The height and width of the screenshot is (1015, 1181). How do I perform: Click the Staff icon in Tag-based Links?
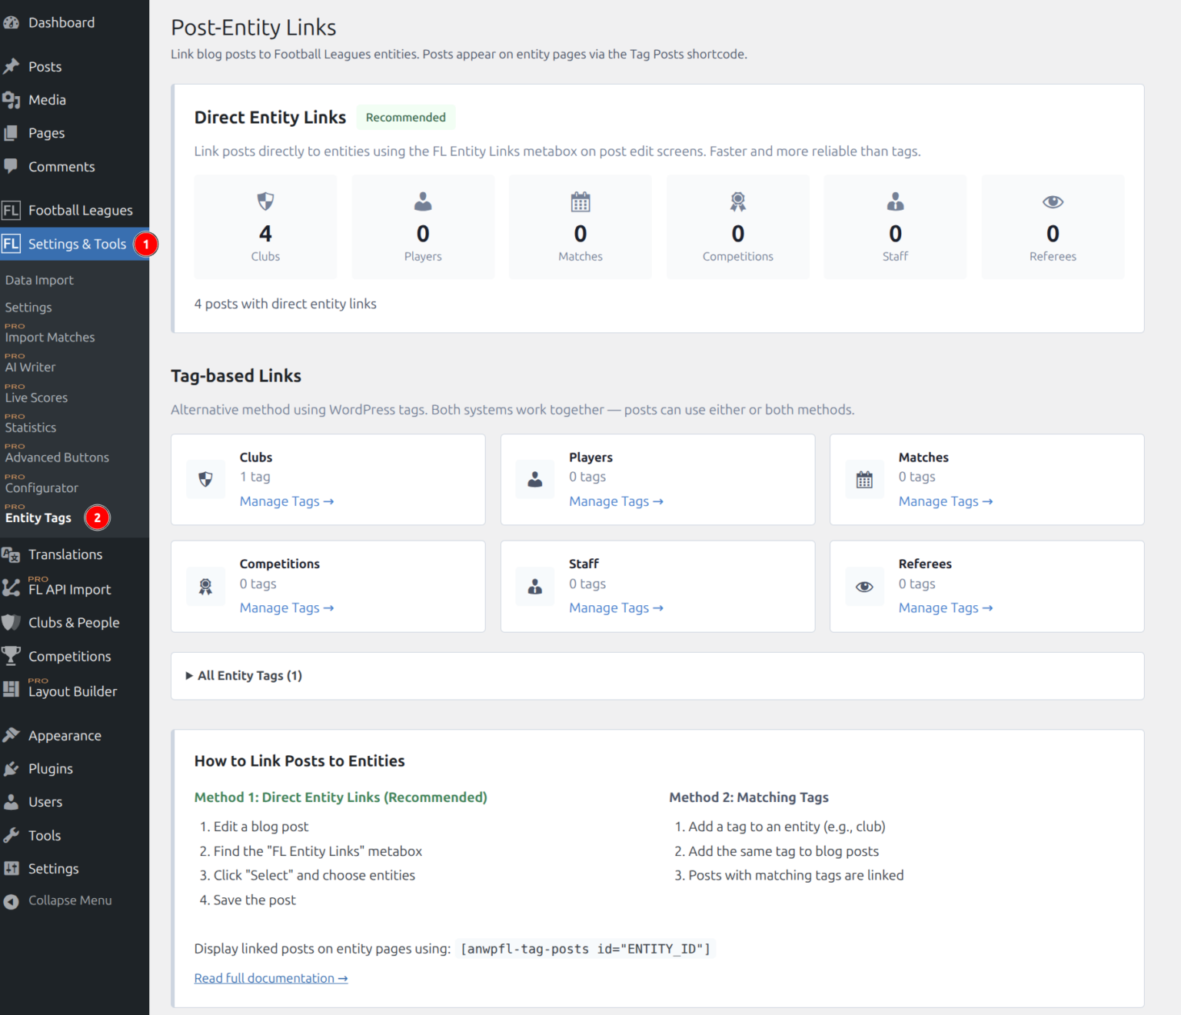tap(535, 587)
